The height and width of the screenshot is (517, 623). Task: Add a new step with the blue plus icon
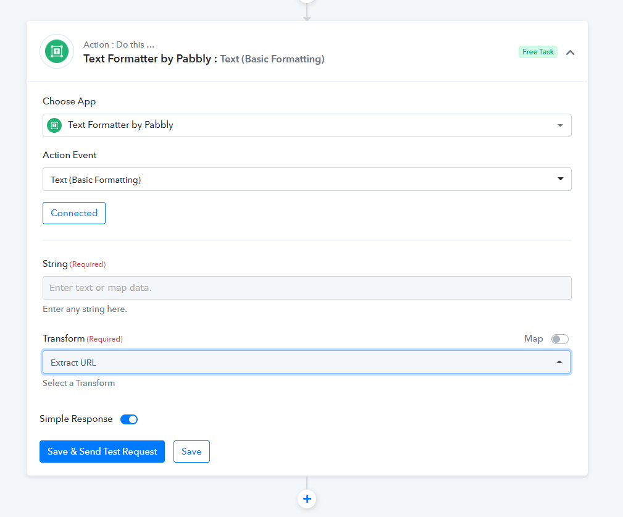coord(307,498)
